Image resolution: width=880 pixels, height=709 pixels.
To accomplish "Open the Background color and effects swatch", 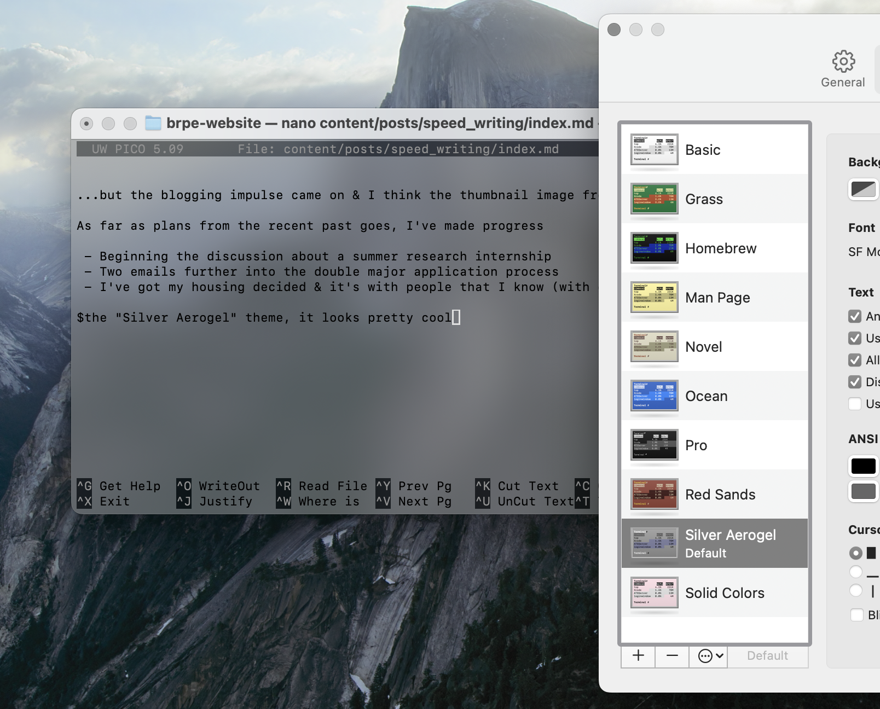I will click(864, 189).
